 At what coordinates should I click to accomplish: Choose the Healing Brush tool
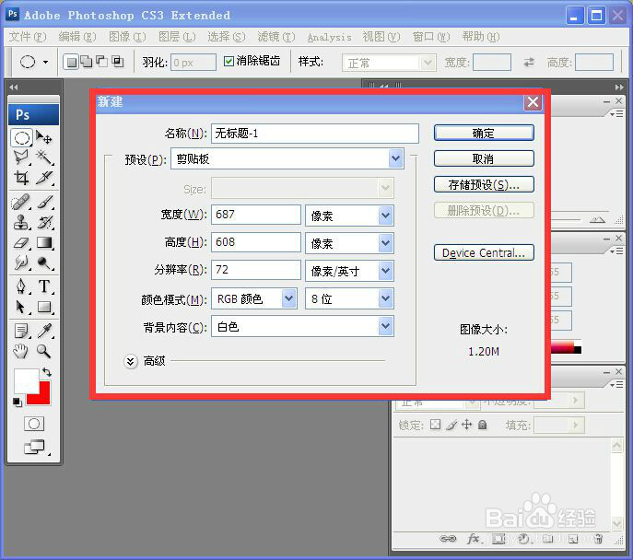(x=21, y=202)
